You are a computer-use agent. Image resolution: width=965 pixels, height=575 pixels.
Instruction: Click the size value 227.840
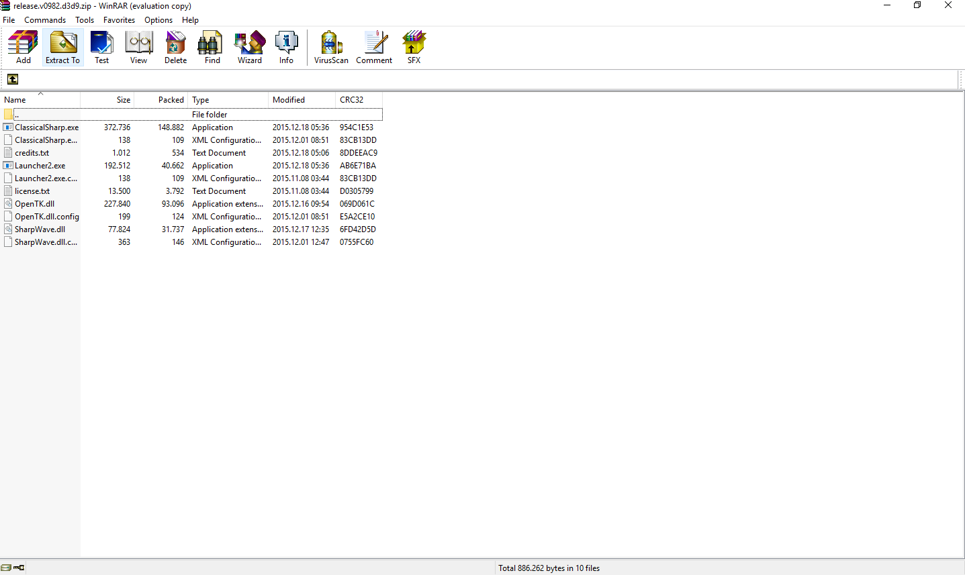point(117,204)
